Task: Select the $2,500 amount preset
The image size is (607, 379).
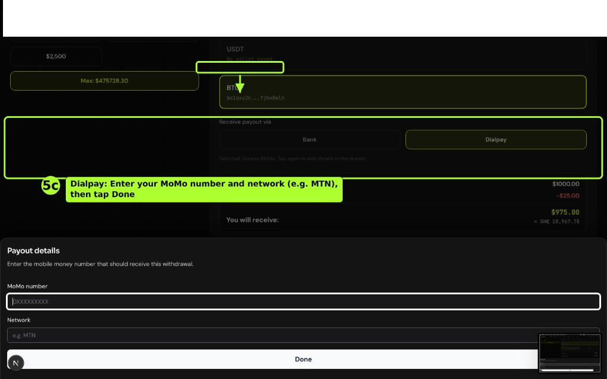Action: coord(56,56)
